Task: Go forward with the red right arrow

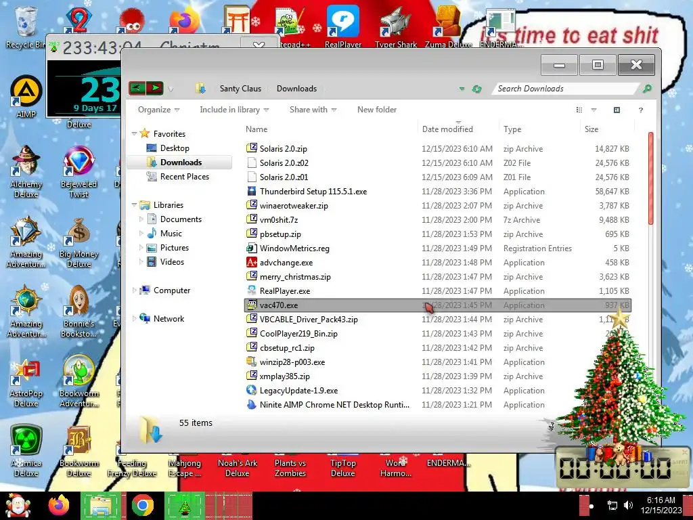Action: click(155, 88)
